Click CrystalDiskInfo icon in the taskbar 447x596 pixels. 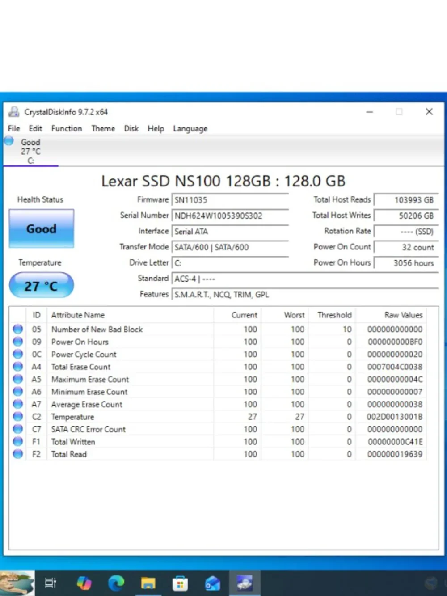[245, 583]
